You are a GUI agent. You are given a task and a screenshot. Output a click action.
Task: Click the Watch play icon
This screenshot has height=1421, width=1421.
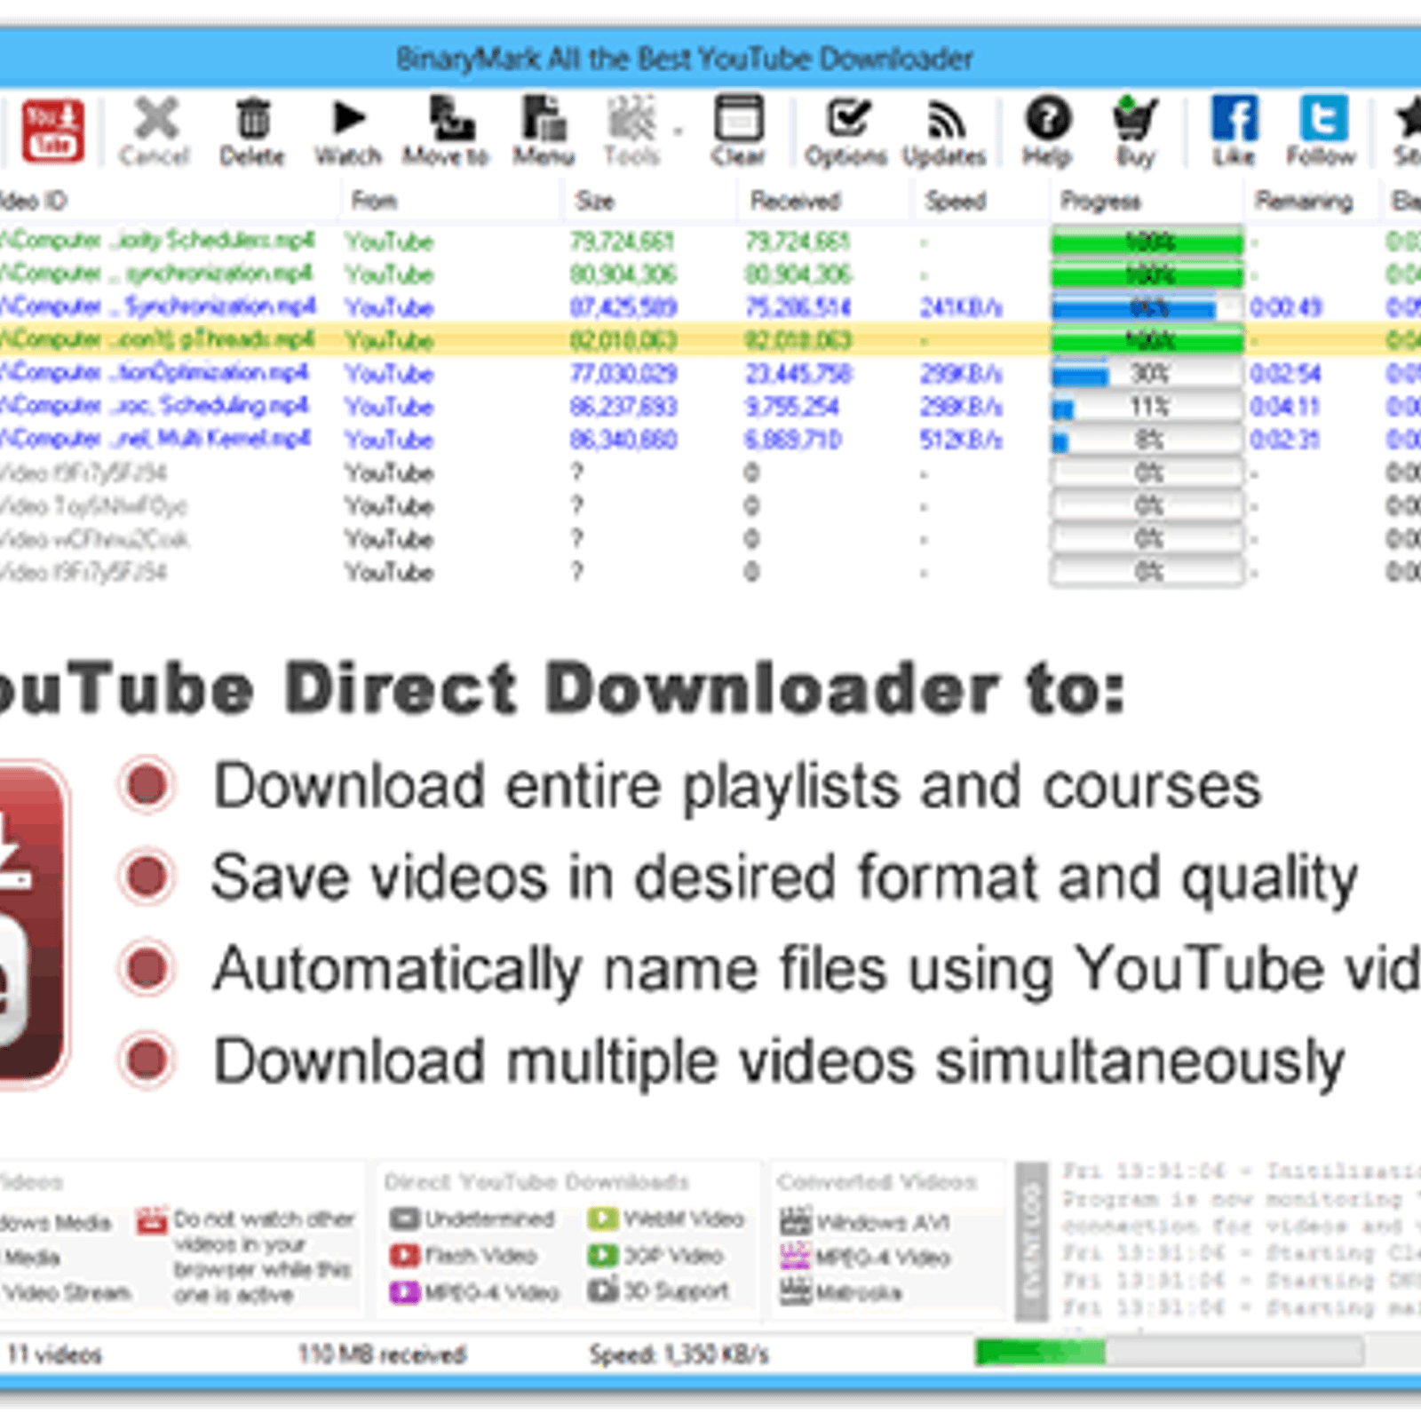tap(349, 118)
